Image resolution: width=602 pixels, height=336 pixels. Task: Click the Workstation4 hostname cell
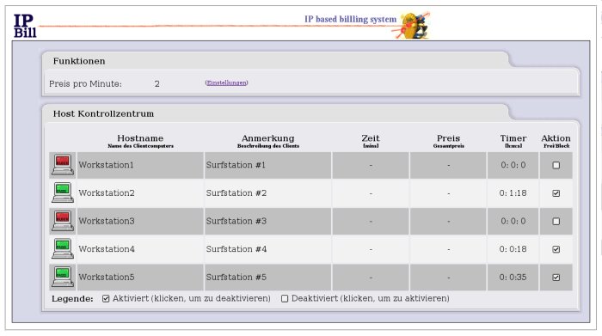[x=140, y=249]
